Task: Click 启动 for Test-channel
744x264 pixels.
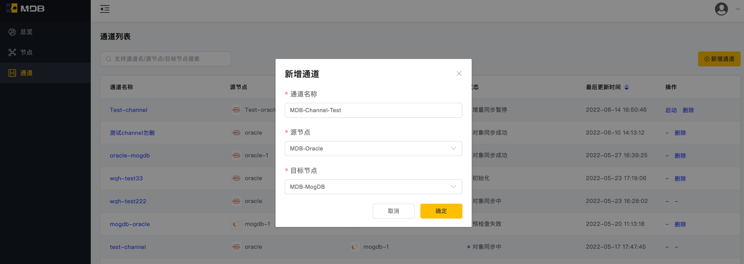Action: click(x=671, y=110)
